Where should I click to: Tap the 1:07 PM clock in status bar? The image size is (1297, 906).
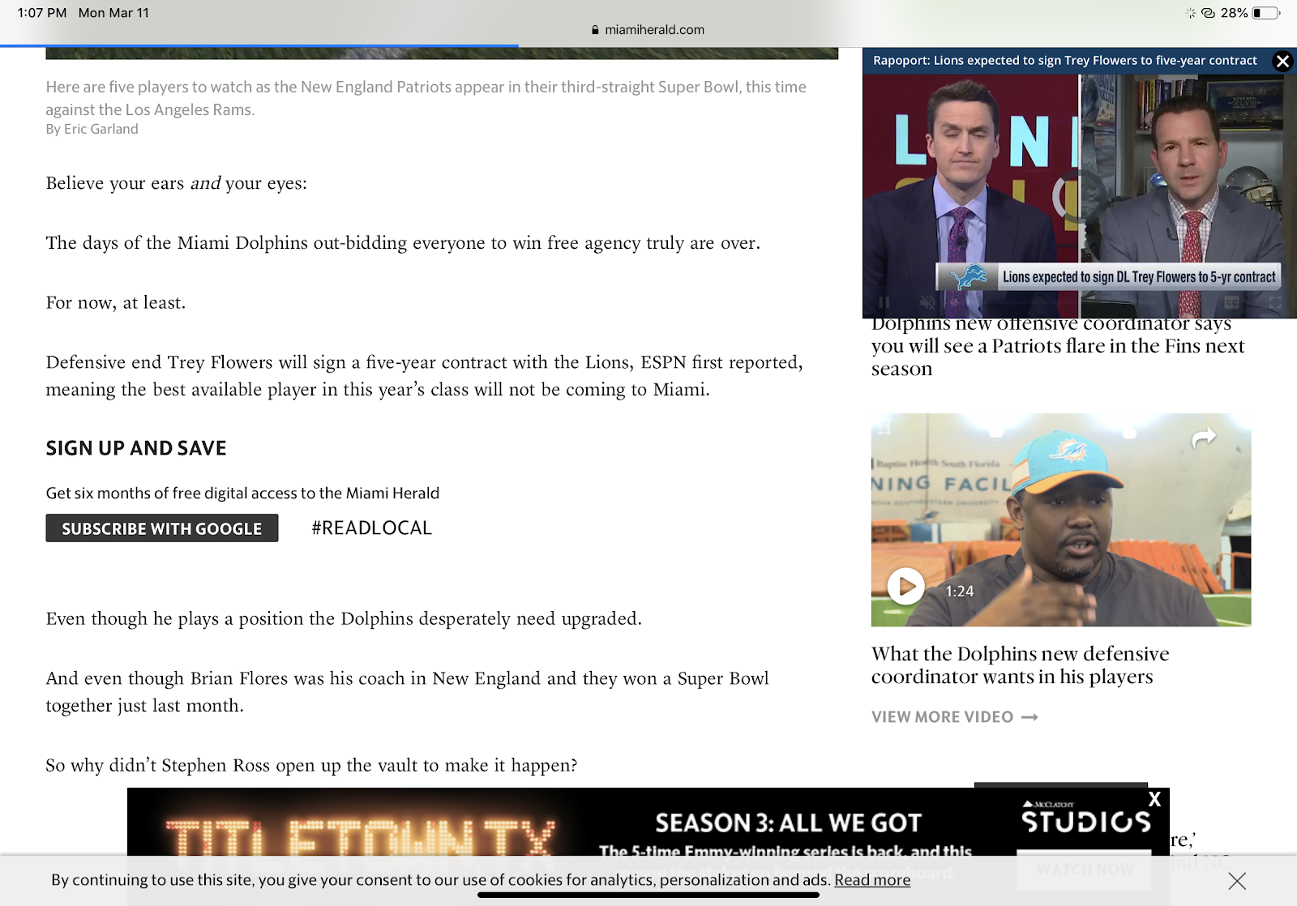pos(42,13)
